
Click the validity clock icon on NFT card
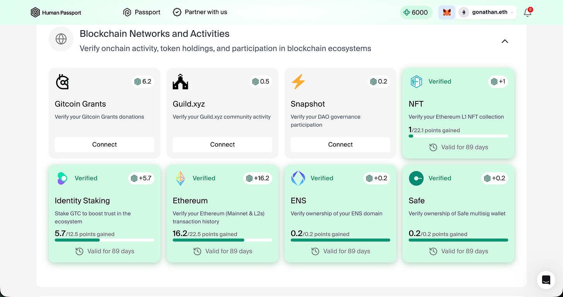pos(433,147)
